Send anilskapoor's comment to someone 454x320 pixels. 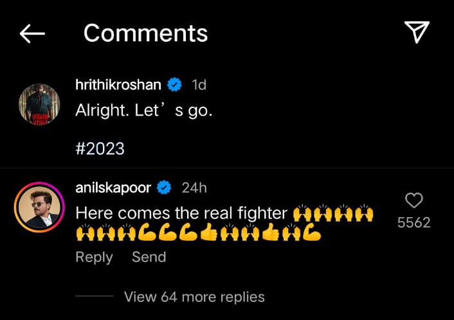[x=149, y=257]
